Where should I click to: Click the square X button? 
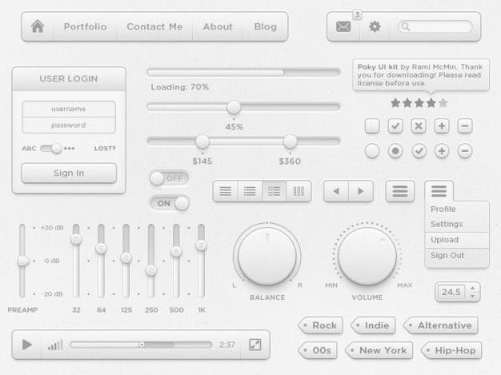[419, 126]
